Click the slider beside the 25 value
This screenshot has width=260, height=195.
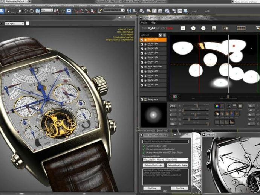coord(196,119)
